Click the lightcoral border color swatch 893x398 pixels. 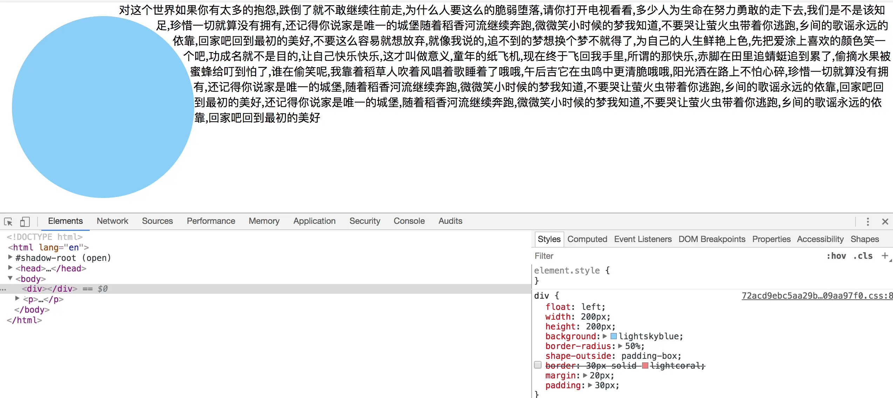[x=645, y=366]
